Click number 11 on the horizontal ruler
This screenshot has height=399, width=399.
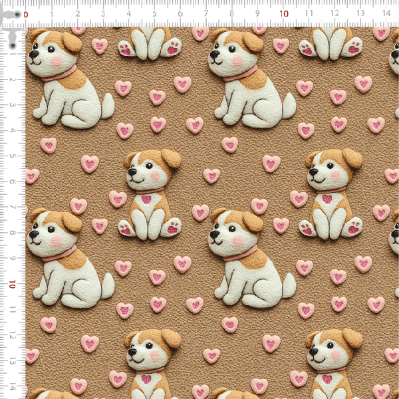point(309,13)
